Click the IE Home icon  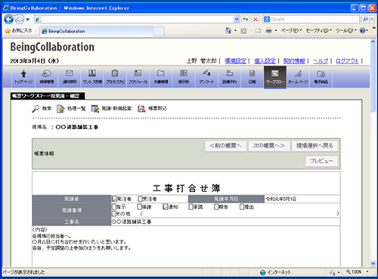pyautogui.click(x=228, y=30)
